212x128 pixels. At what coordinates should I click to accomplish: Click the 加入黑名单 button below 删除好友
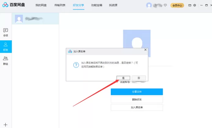(137, 108)
